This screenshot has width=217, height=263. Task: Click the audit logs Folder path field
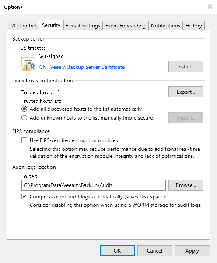94,185
